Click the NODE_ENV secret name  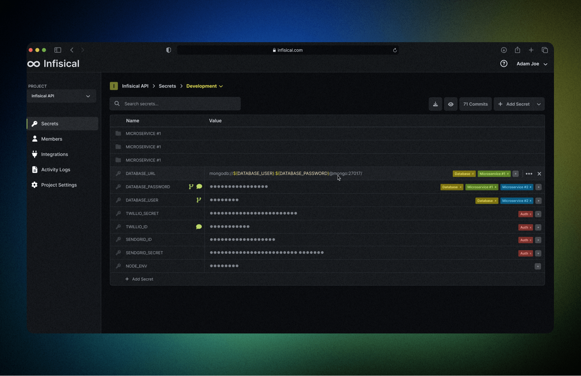pyautogui.click(x=136, y=266)
